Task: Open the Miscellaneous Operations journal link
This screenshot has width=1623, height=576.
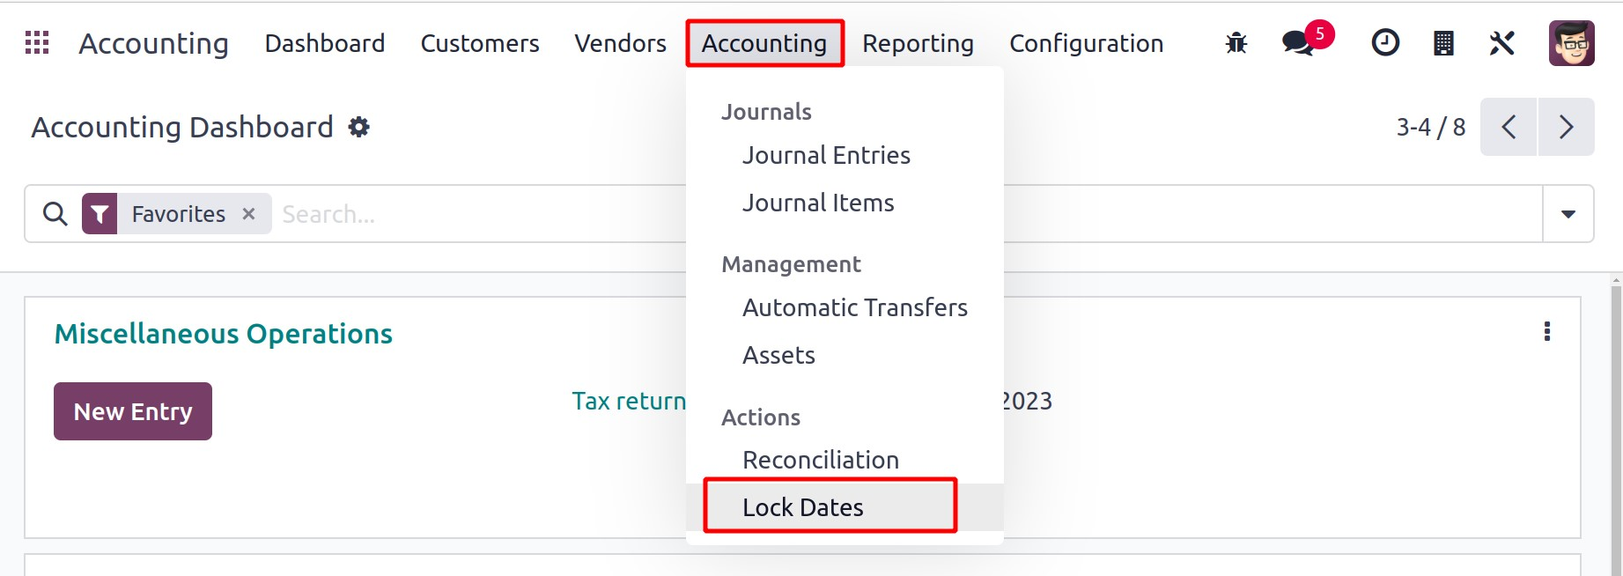Action: [223, 334]
